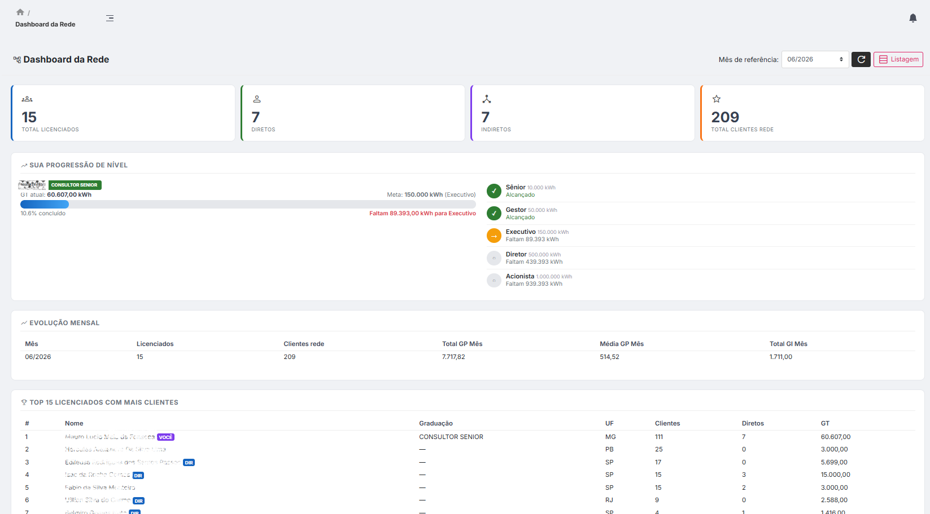Click the Total GI Mês column header
The image size is (930, 514).
pos(788,344)
